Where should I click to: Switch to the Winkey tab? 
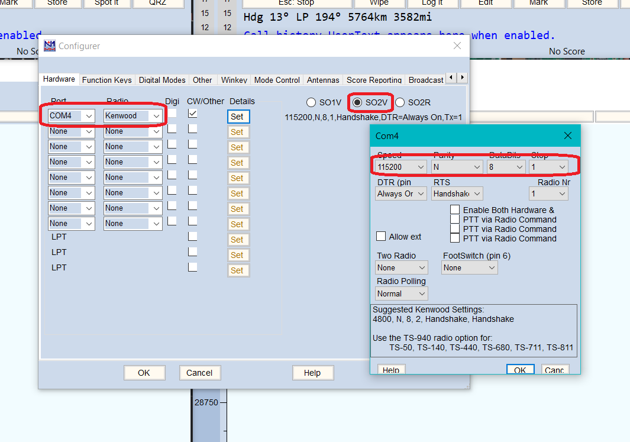coord(234,80)
